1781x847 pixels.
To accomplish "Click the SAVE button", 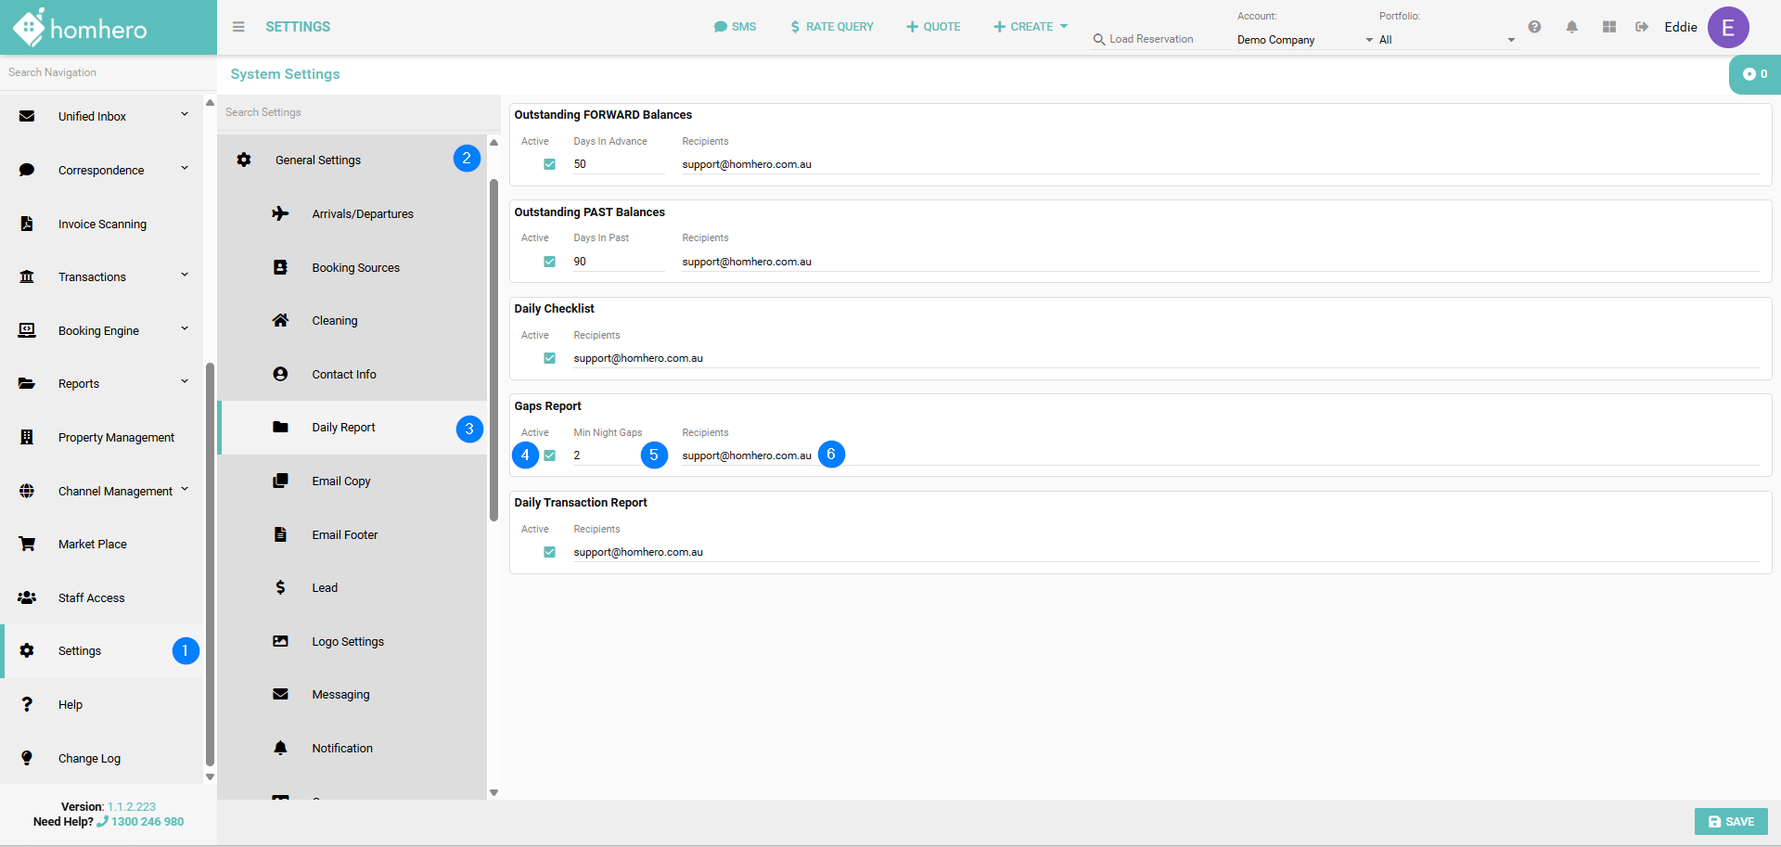I will (x=1730, y=822).
